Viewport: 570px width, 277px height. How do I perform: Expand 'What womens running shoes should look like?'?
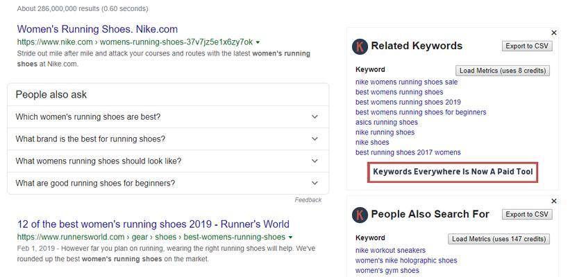pos(315,161)
